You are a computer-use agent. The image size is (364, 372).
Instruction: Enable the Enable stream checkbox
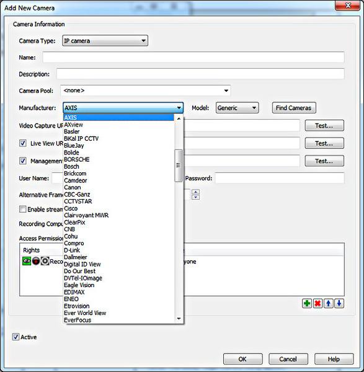[23, 210]
